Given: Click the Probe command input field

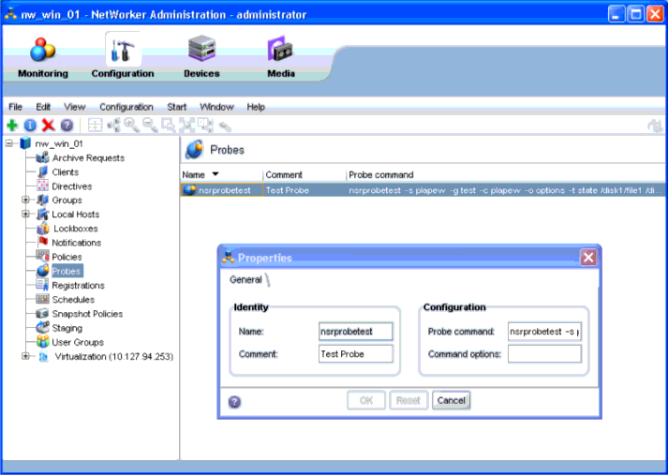Looking at the screenshot, I should (x=544, y=331).
